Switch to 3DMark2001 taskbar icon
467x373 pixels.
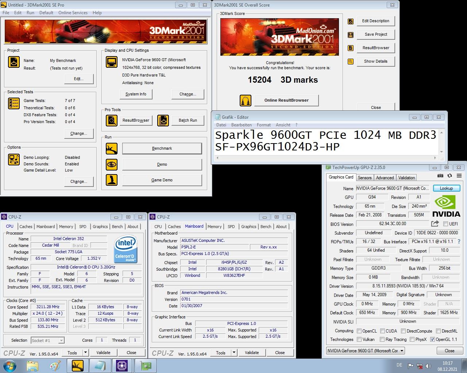coord(77,366)
